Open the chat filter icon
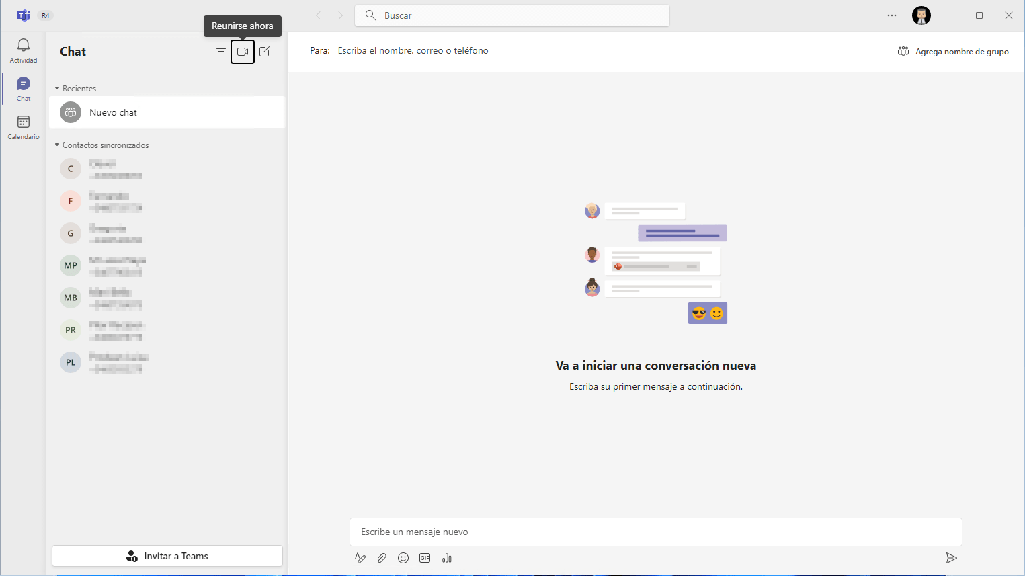The width and height of the screenshot is (1025, 576). (x=220, y=52)
